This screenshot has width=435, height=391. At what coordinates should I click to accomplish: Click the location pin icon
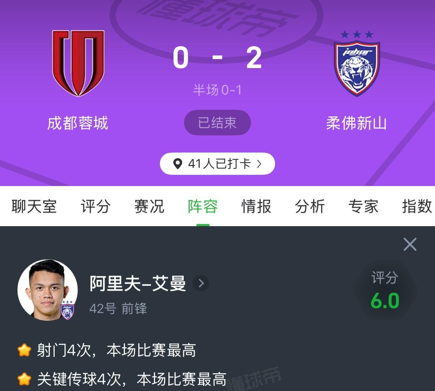click(x=178, y=164)
